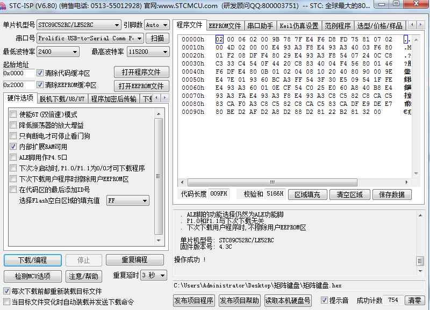The image size is (430, 310).
Task: Check 下次冷启动时P1.0/P1.1为0/0 option
Action: (x=13, y=168)
